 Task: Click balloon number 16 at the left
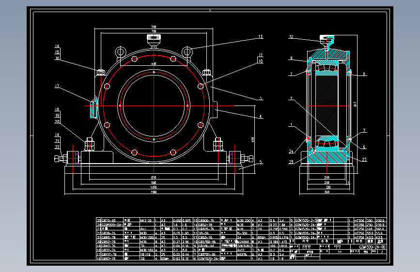(x=57, y=58)
